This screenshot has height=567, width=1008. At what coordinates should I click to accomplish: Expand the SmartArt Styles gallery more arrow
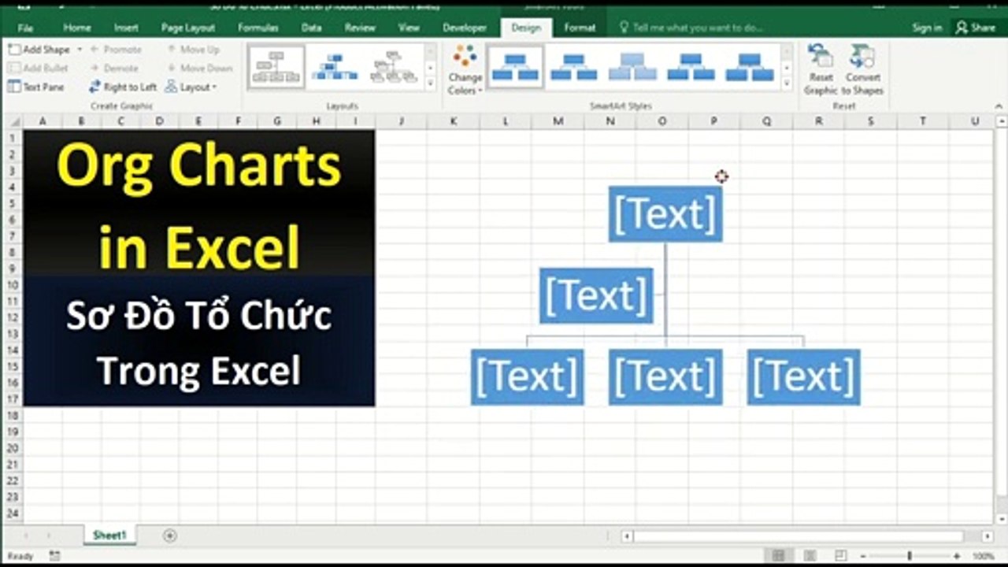[787, 83]
